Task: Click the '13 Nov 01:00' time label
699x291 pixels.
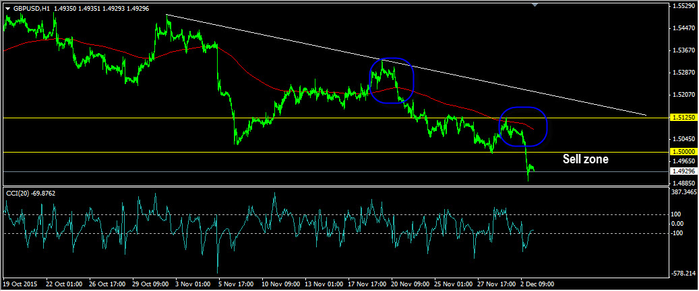Action: pyautogui.click(x=324, y=284)
